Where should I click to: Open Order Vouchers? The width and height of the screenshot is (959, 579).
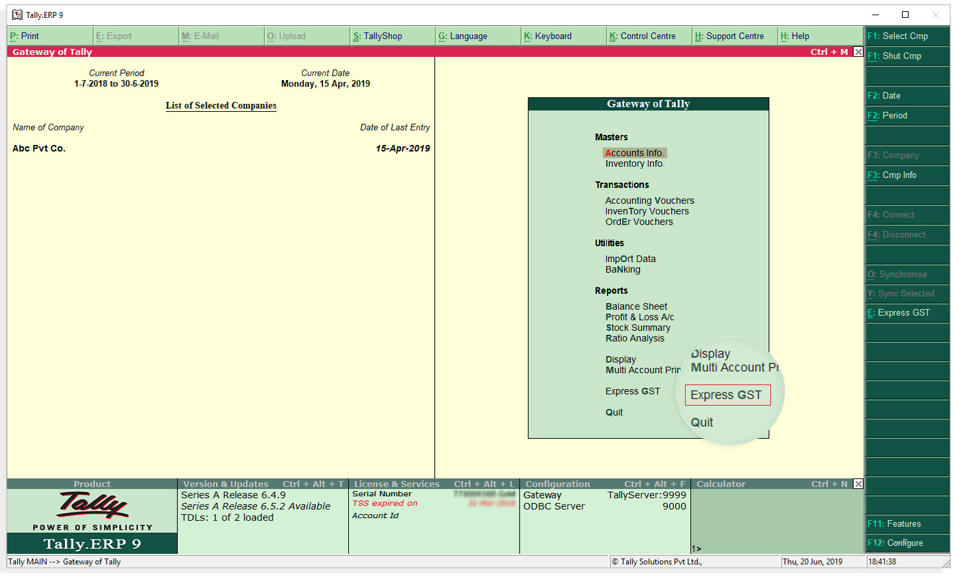pos(639,222)
